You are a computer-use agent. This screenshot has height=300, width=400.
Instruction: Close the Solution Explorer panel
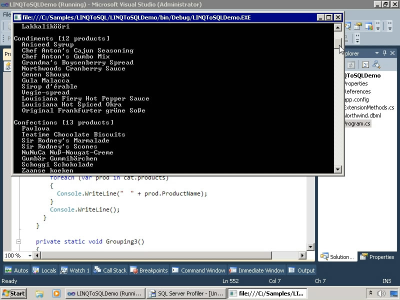point(392,53)
